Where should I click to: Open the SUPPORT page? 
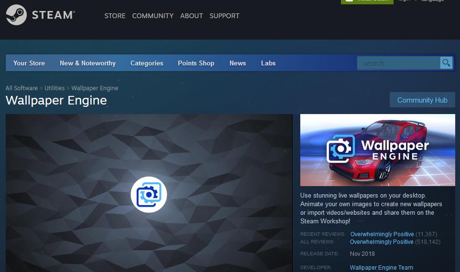(x=224, y=16)
